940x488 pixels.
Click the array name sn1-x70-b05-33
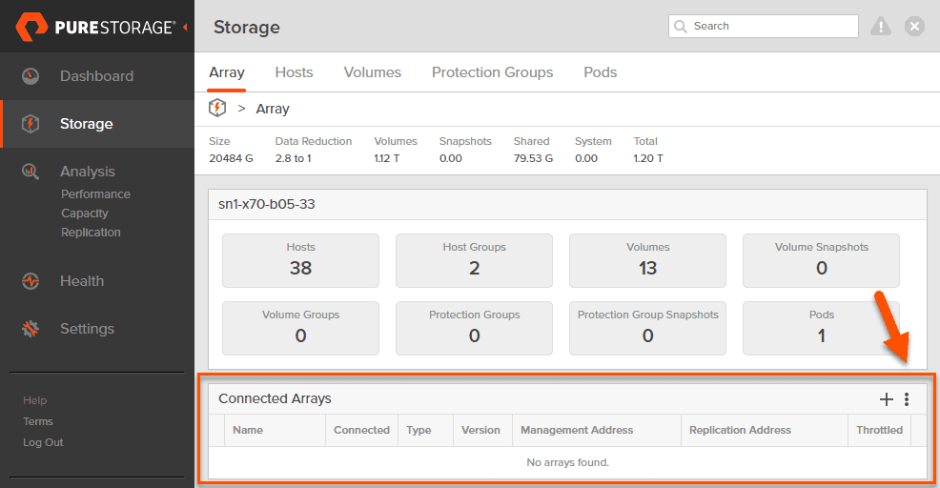click(267, 204)
